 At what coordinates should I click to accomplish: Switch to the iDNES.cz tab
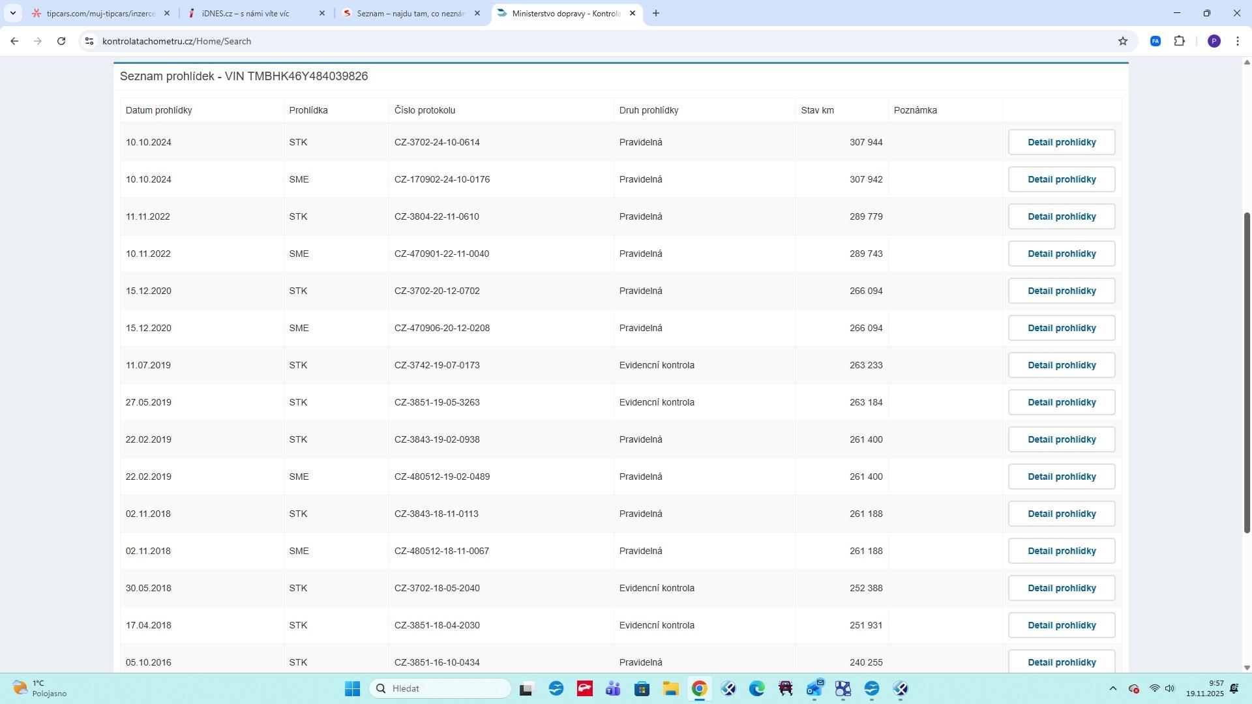click(x=254, y=13)
